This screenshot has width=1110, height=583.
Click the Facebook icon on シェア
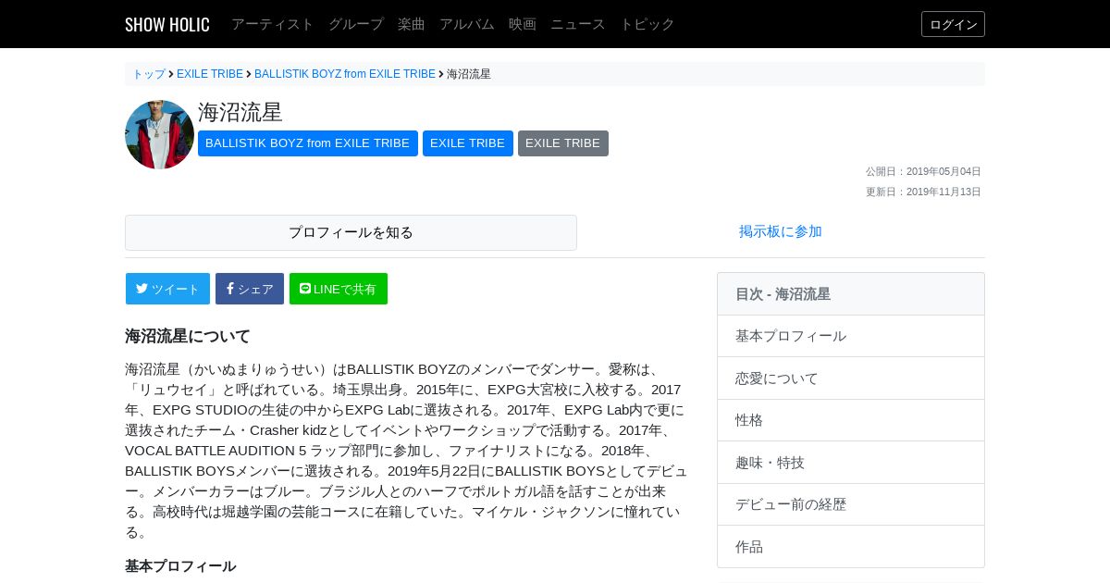pyautogui.click(x=230, y=289)
